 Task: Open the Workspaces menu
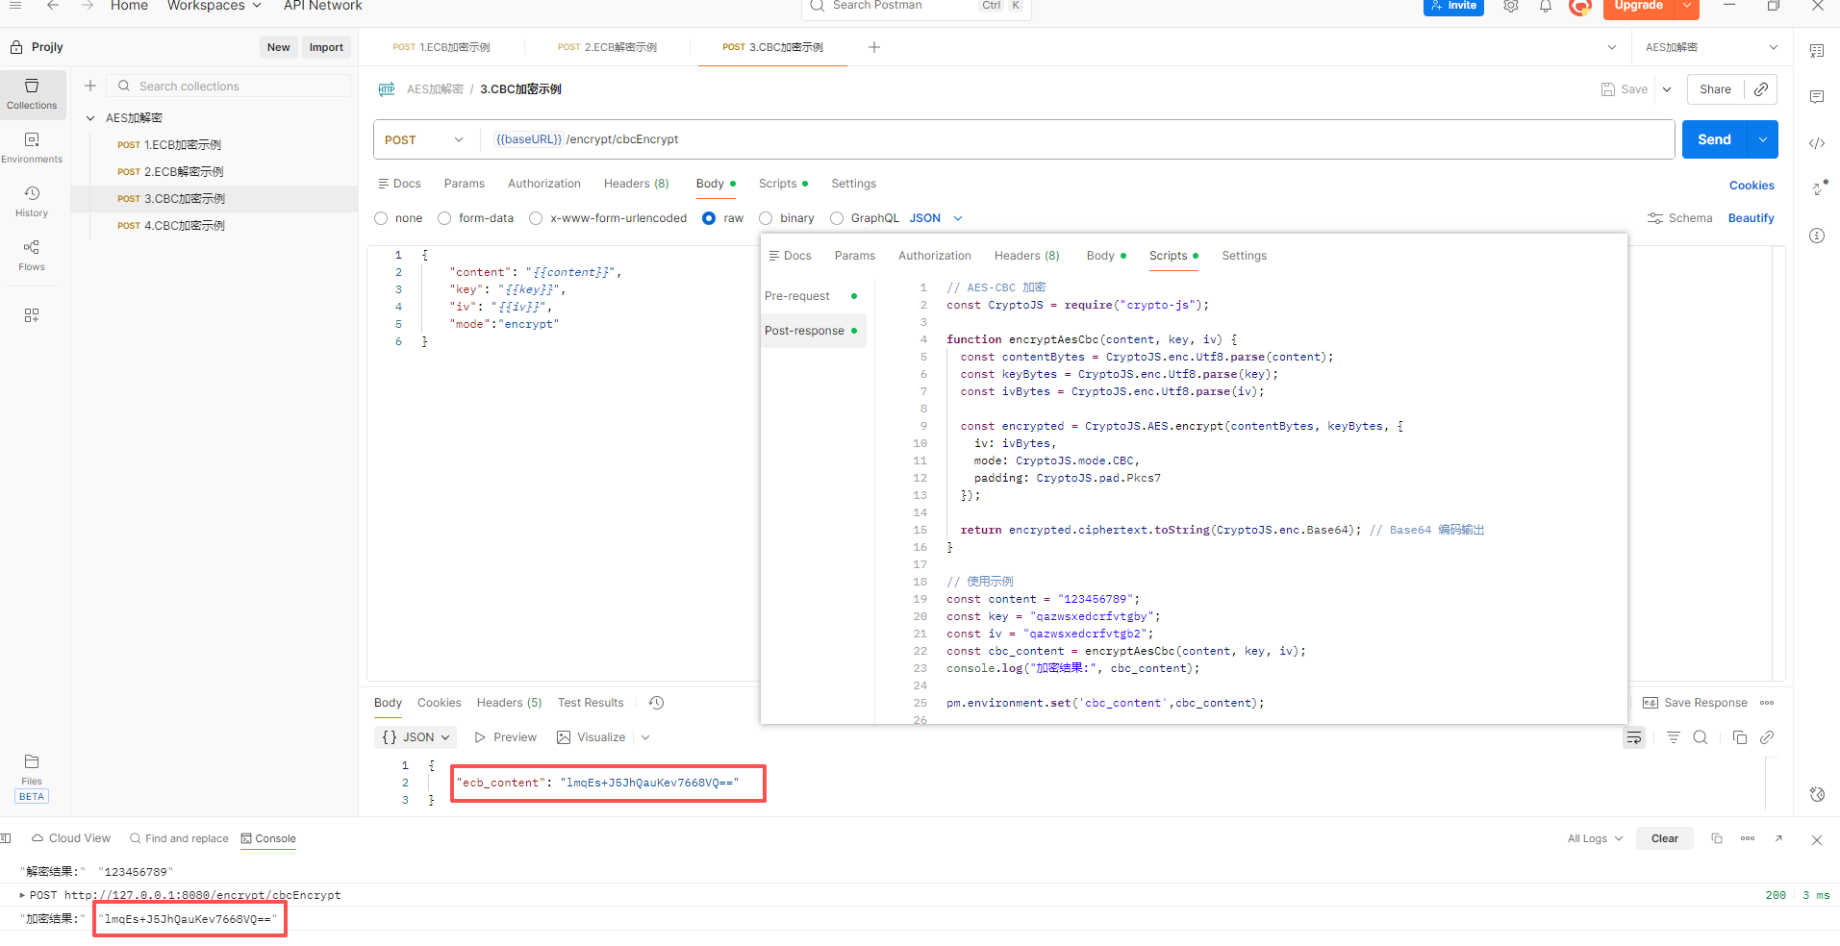click(x=214, y=6)
